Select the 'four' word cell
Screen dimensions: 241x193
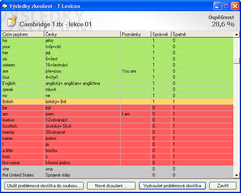point(23,77)
